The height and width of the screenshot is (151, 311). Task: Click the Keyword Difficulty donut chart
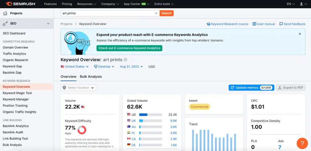[x=82, y=130]
